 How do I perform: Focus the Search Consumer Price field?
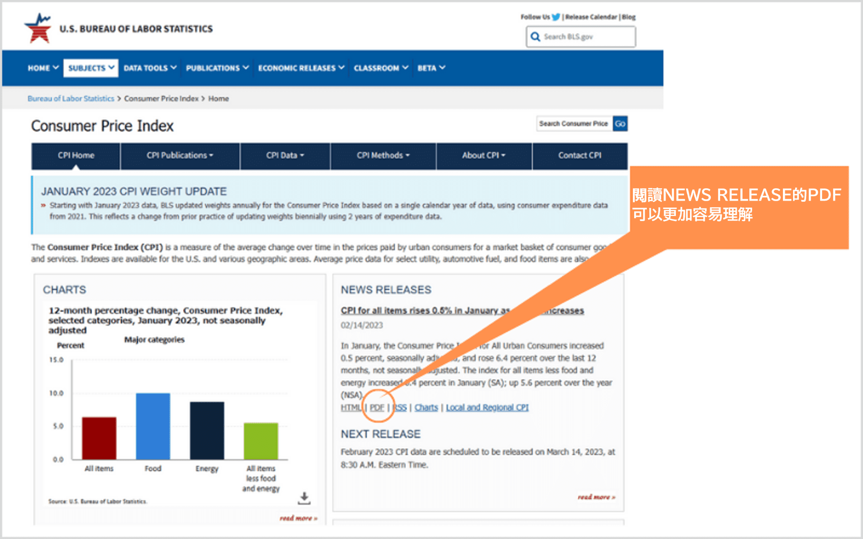pyautogui.click(x=574, y=123)
